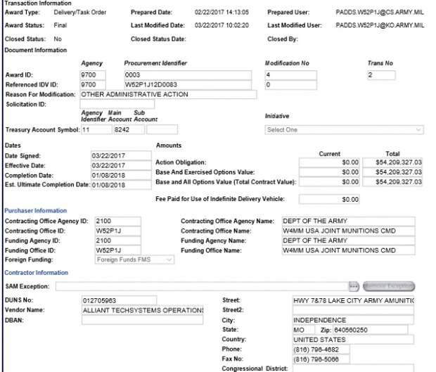This screenshot has width=436, height=372.
Task: Click the Date Signed field
Action: pos(121,155)
